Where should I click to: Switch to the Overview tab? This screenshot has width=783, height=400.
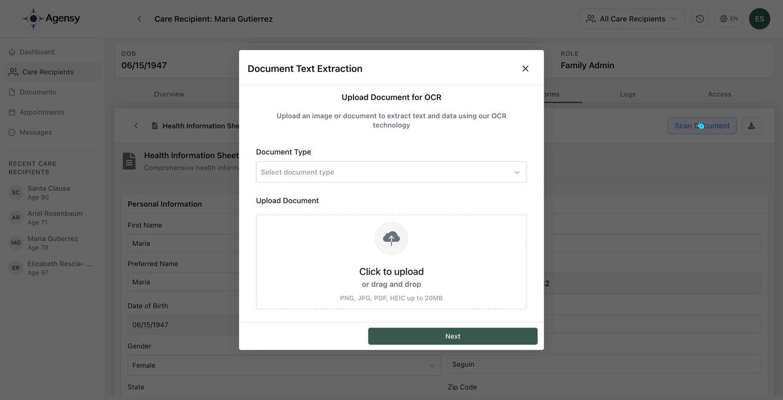[x=169, y=94]
